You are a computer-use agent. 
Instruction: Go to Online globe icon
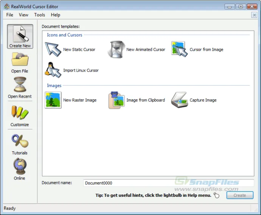(20, 167)
